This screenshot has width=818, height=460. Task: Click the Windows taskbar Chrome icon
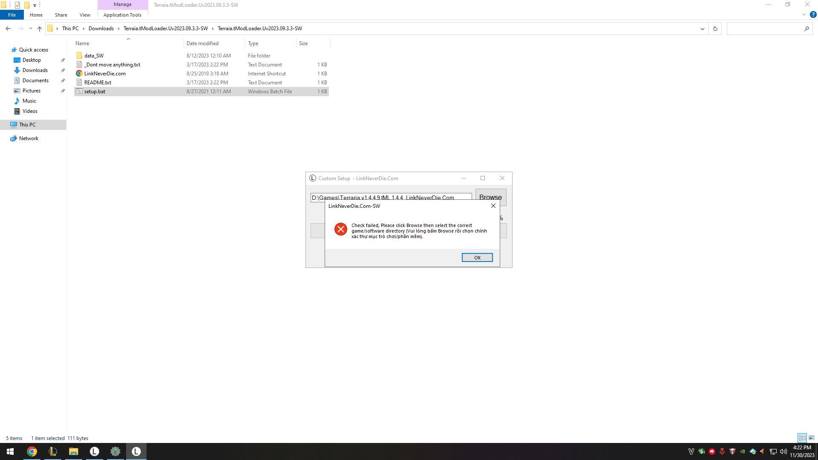click(32, 451)
